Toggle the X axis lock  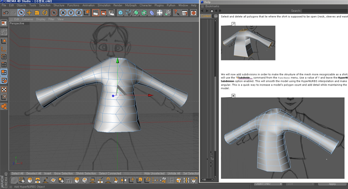[63, 13]
